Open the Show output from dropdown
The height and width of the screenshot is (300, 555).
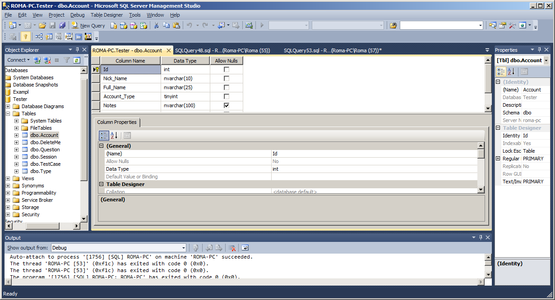pyautogui.click(x=183, y=248)
